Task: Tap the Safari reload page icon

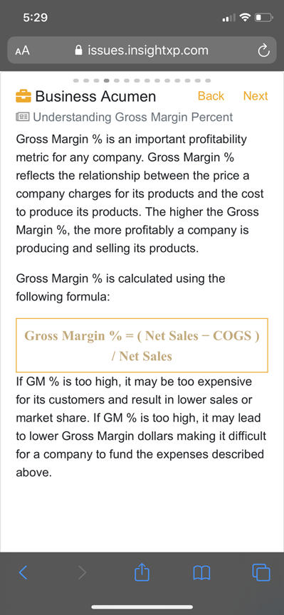Action: point(263,51)
